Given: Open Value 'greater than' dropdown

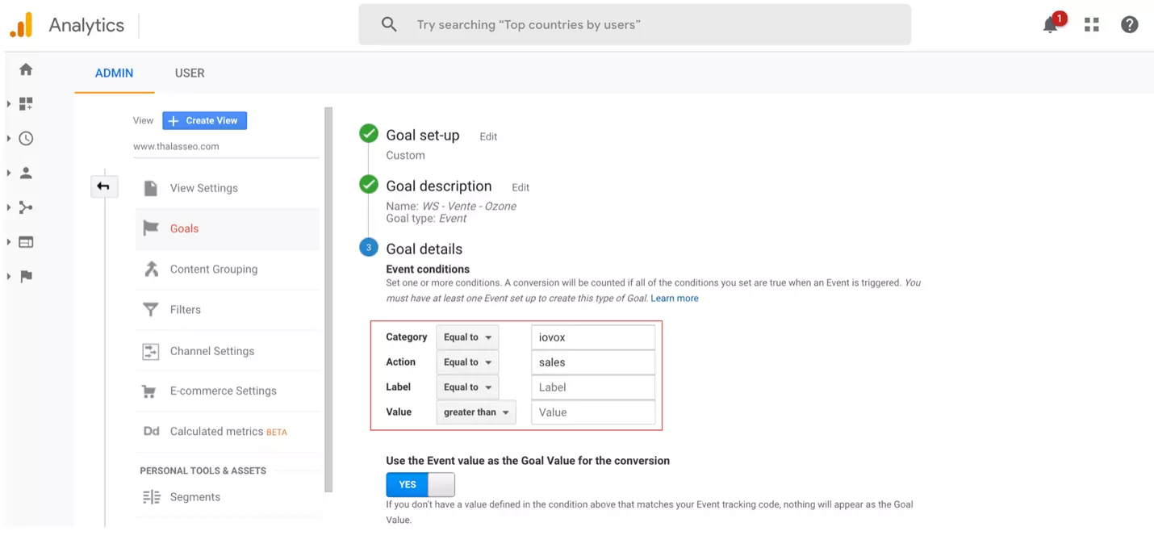Looking at the screenshot, I should tap(476, 412).
